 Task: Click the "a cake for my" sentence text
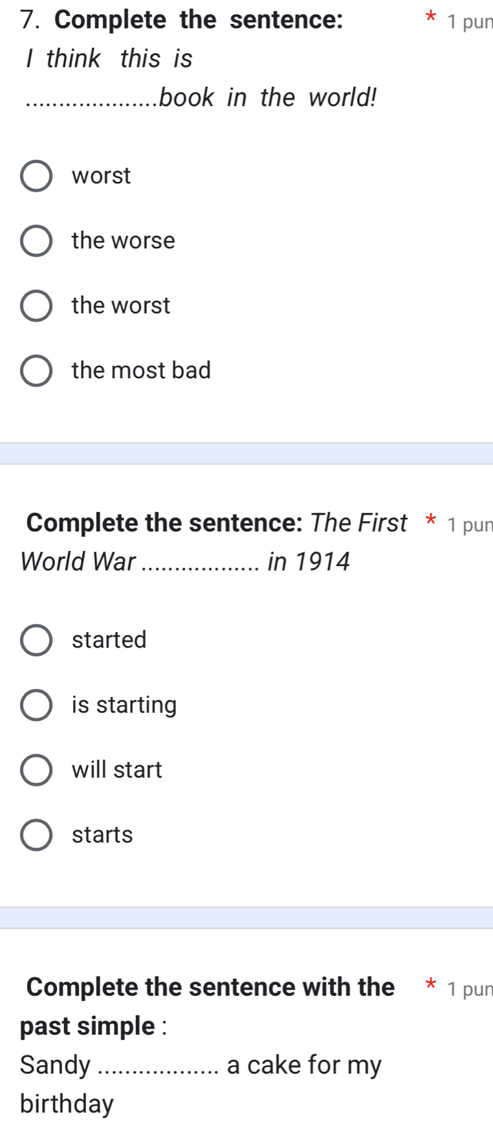[x=304, y=1065]
